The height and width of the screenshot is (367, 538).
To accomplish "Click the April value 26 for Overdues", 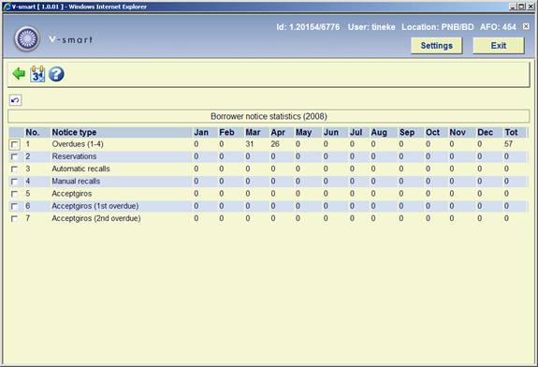I will pyautogui.click(x=275, y=144).
